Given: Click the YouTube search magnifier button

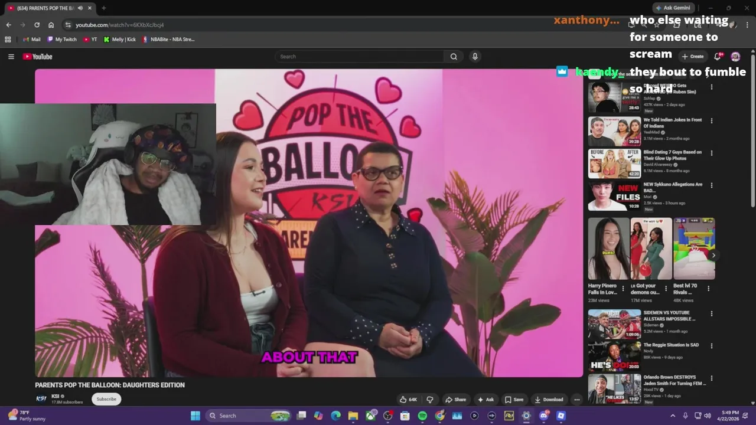Looking at the screenshot, I should [x=454, y=57].
